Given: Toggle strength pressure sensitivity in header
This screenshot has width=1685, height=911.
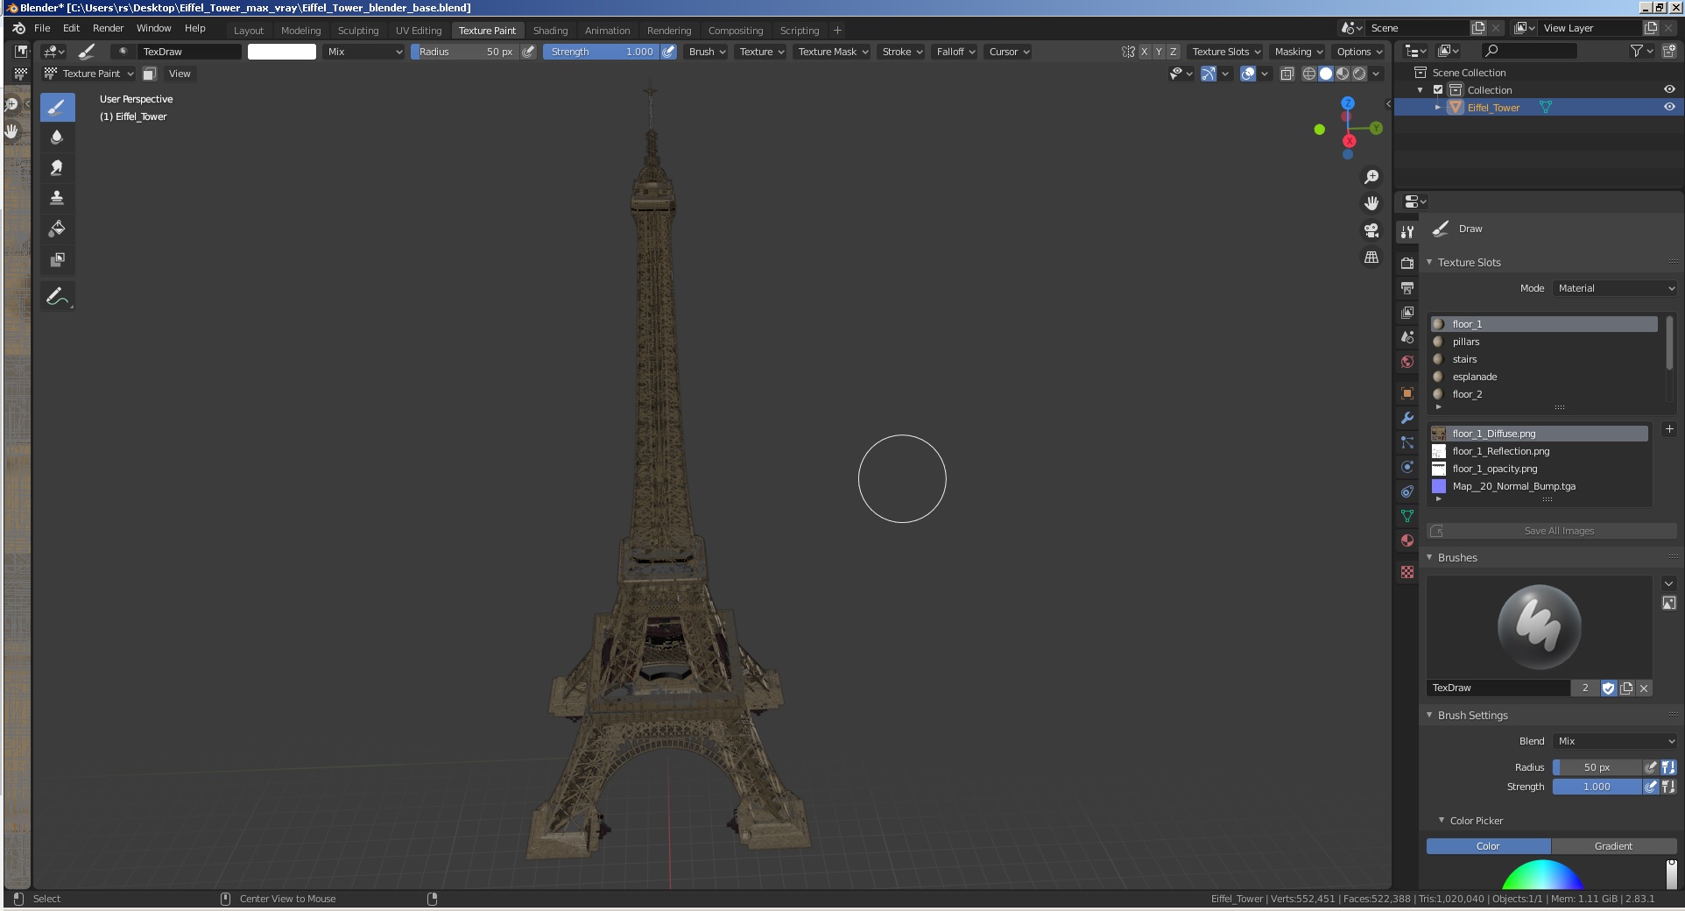Looking at the screenshot, I should click(668, 52).
